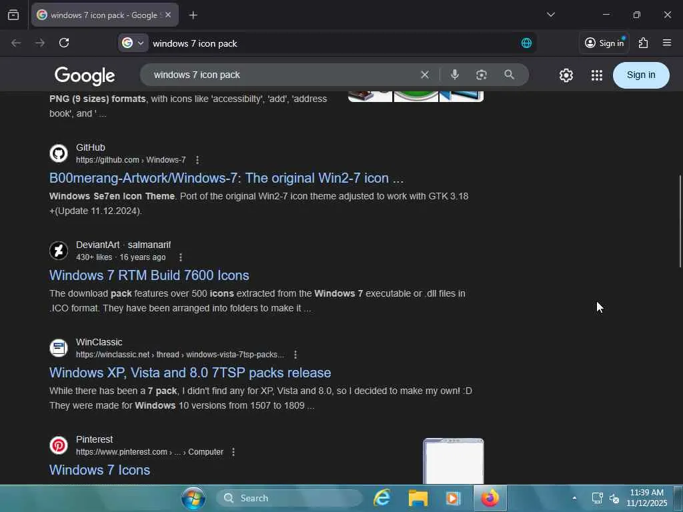Open the Windows Start orb
This screenshot has height=512, width=683.
[x=193, y=498]
